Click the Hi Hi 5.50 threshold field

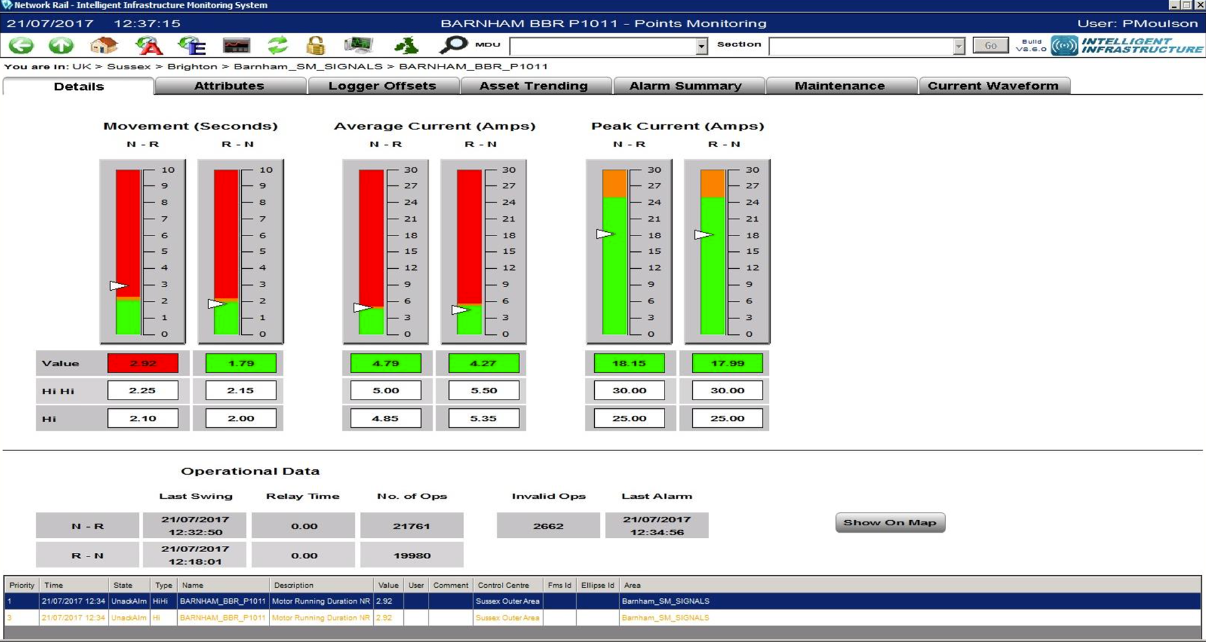(x=484, y=390)
